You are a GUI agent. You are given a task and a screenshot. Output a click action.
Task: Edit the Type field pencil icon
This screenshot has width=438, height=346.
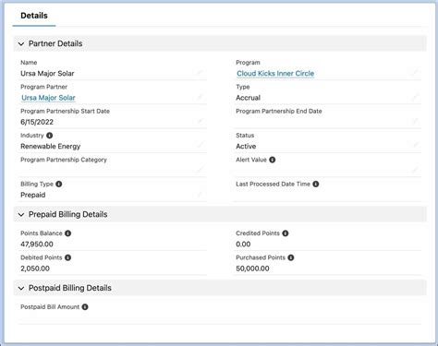(x=415, y=97)
